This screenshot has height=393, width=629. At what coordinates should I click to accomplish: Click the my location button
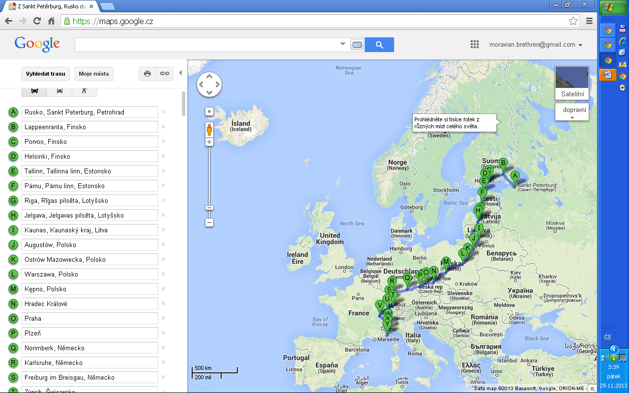point(209,112)
